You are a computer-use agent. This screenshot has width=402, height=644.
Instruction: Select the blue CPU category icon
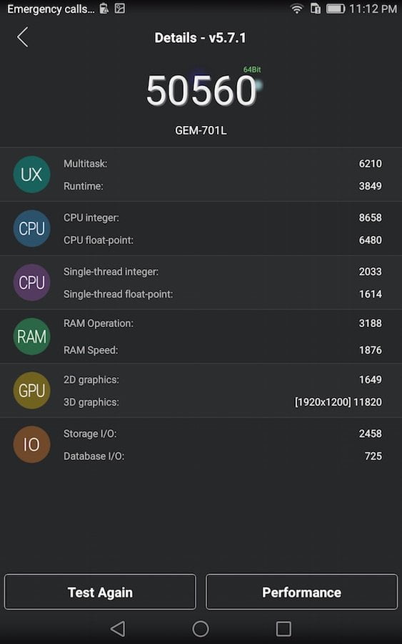(31, 228)
